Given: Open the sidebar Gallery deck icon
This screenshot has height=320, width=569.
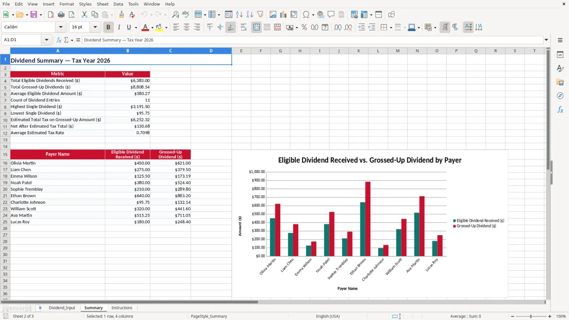Looking at the screenshot, I should pyautogui.click(x=560, y=82).
